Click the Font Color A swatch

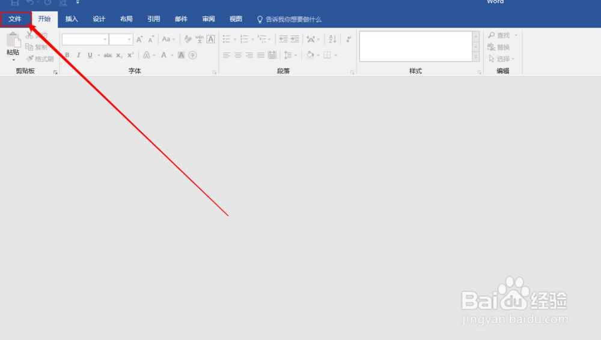(163, 55)
